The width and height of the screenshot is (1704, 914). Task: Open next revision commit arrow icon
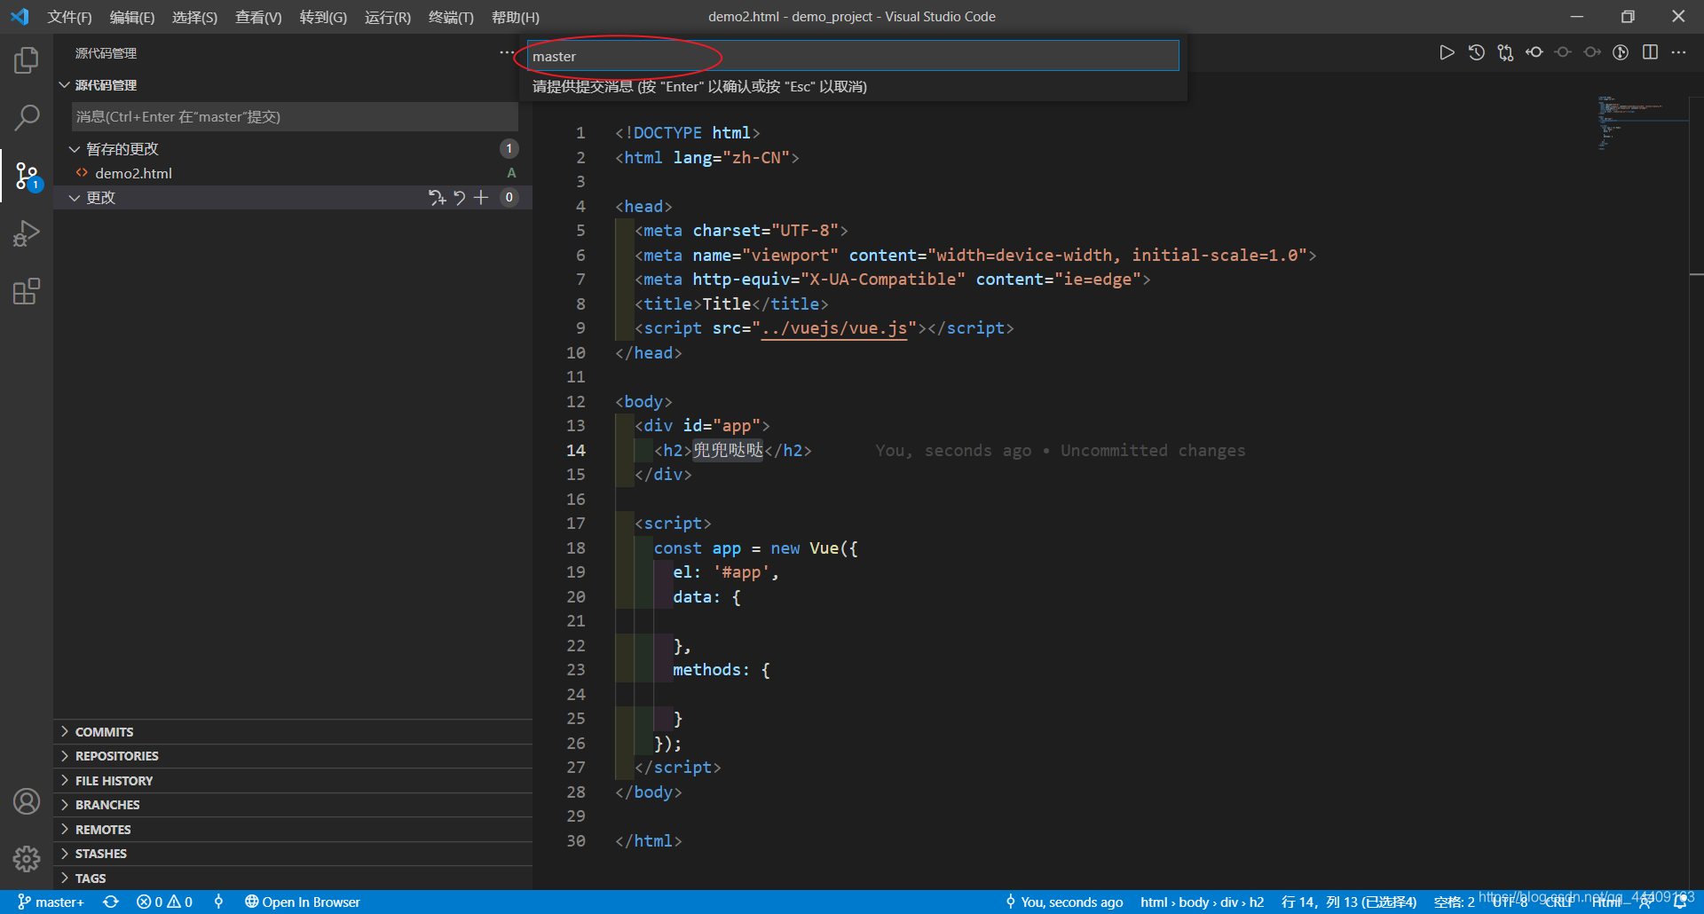click(x=1592, y=52)
